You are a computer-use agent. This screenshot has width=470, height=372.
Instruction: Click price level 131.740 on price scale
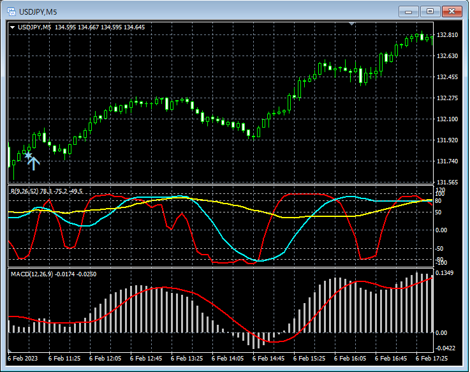tap(448, 161)
